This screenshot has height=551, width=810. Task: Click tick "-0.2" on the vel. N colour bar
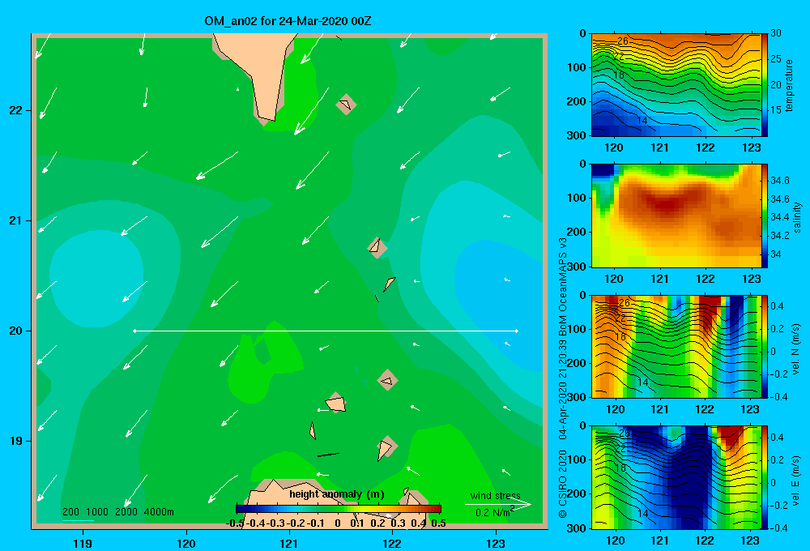(x=779, y=374)
